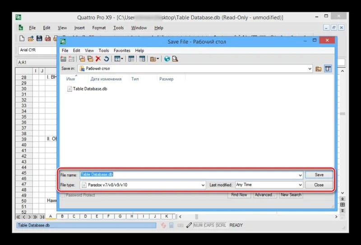The image size is (361, 245).
Task: Open the Window menu in Quattro Pro
Action: click(139, 28)
